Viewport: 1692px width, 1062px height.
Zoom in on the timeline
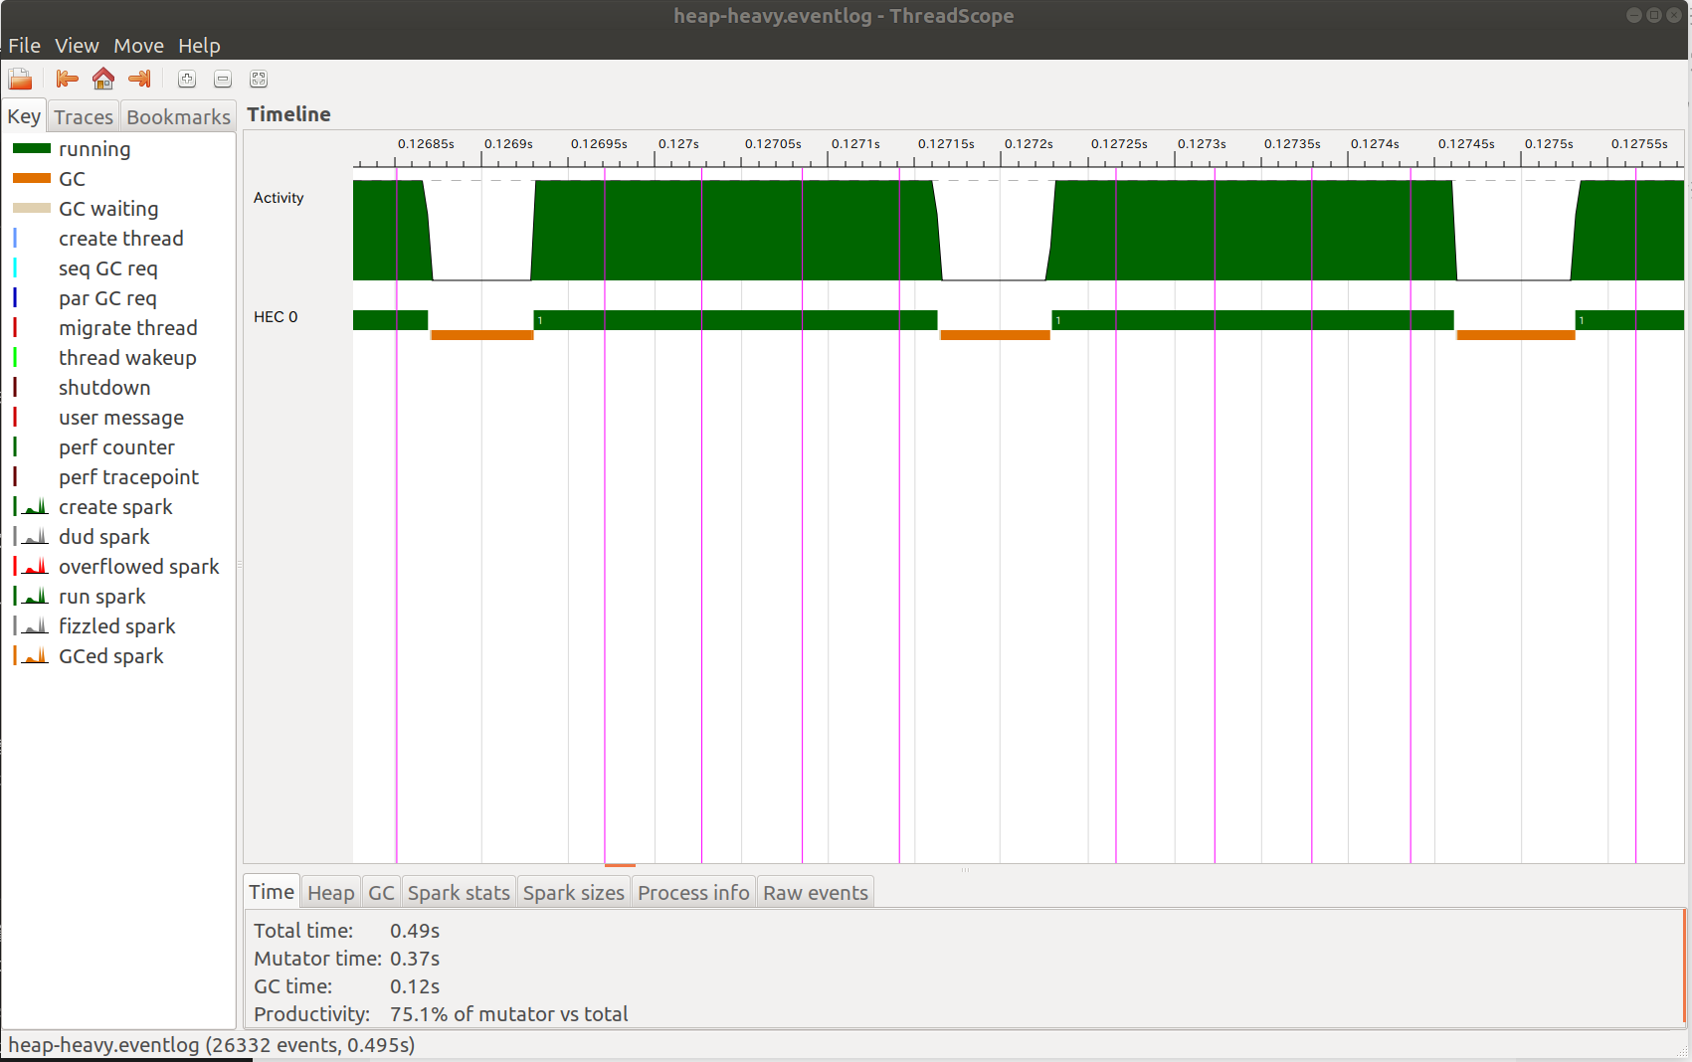(186, 79)
